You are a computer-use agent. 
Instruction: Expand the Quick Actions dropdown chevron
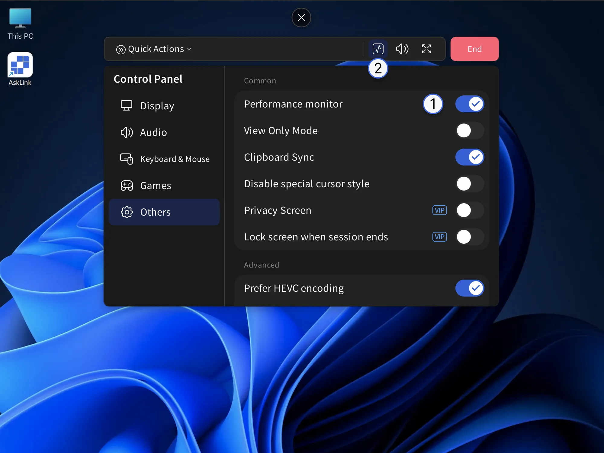point(189,49)
